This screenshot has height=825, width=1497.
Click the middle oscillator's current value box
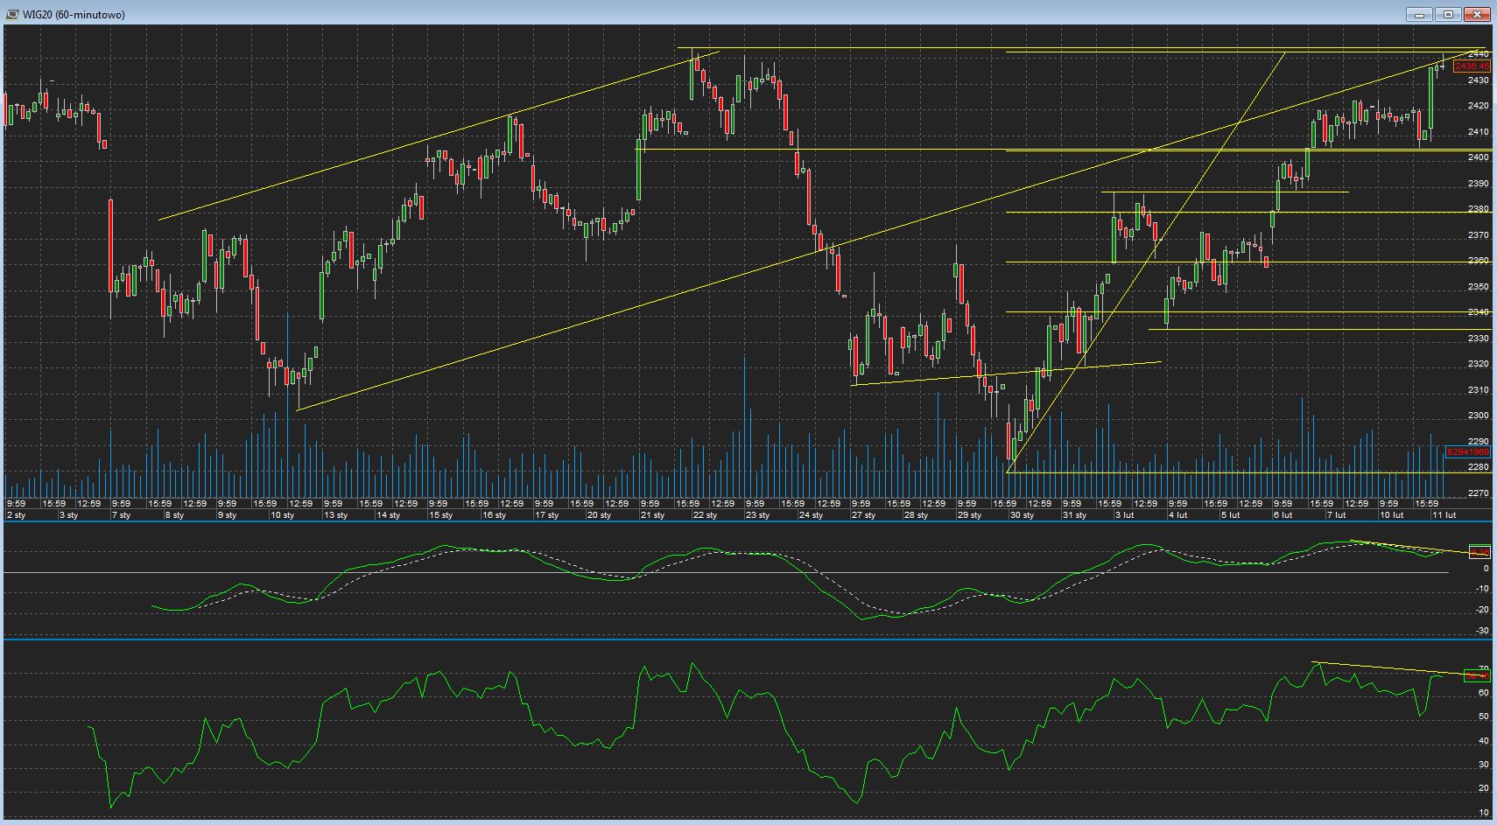(x=1479, y=552)
